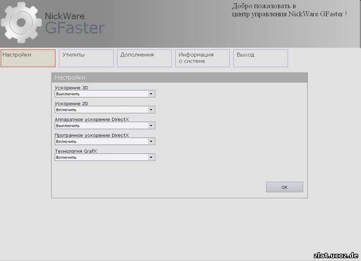Click the Настройки panel header
The image size is (361, 261).
click(x=179, y=78)
